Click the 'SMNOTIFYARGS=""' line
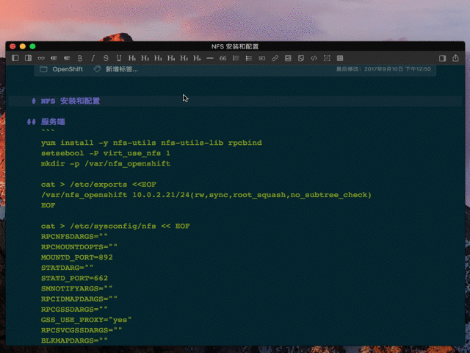Viewport: 470px width, 353px height. 76,288
